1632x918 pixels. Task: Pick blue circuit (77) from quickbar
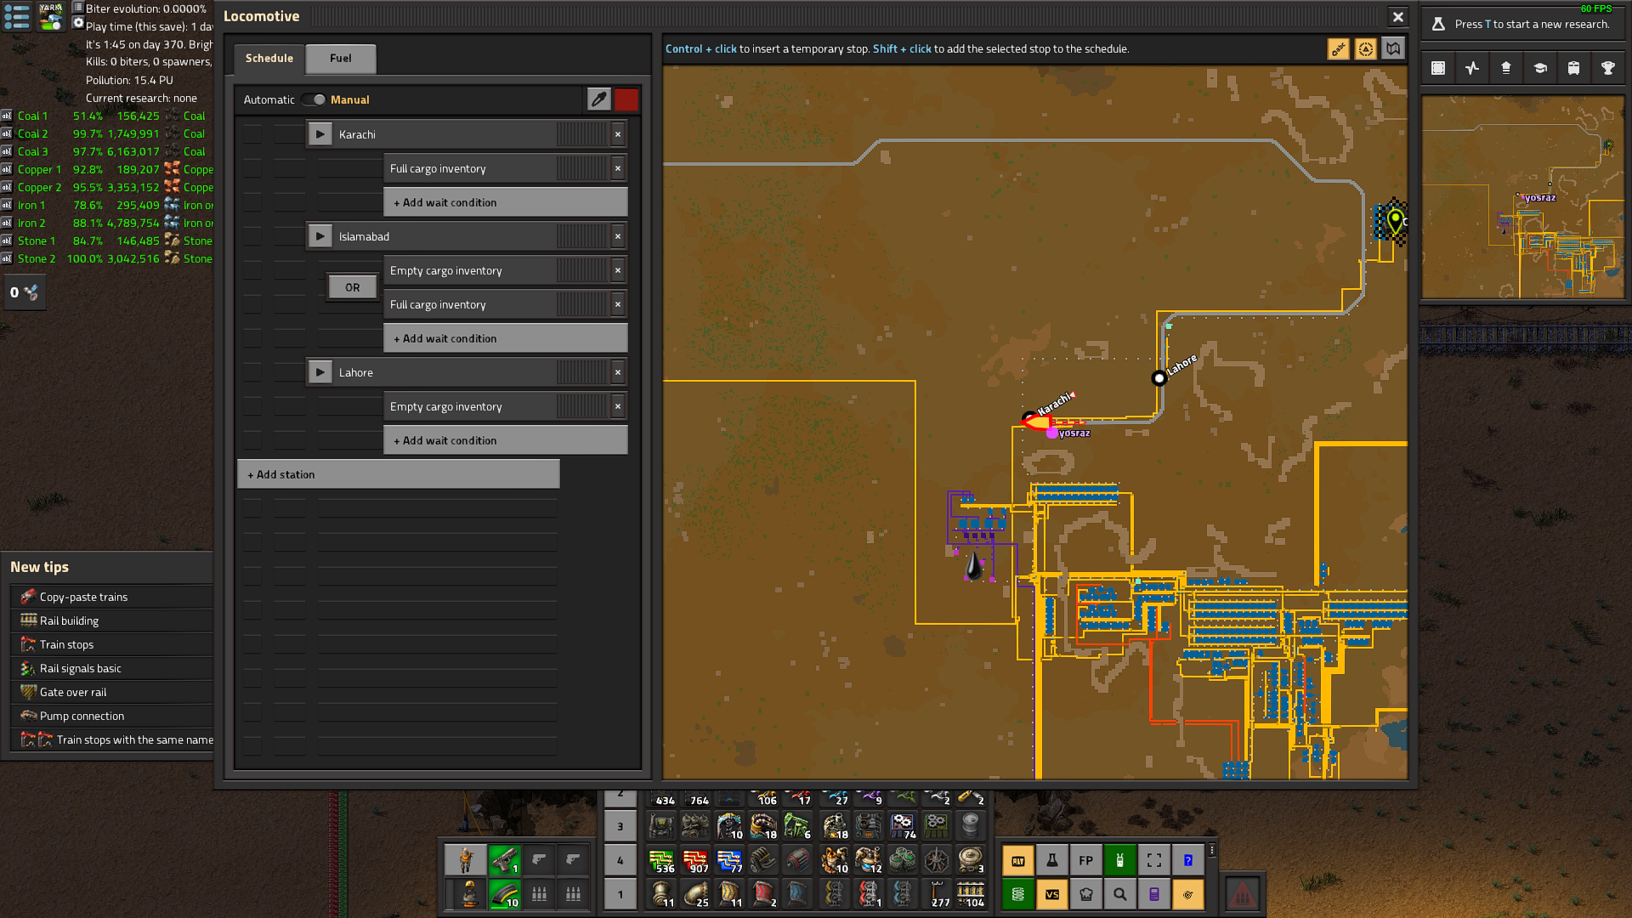tap(729, 860)
